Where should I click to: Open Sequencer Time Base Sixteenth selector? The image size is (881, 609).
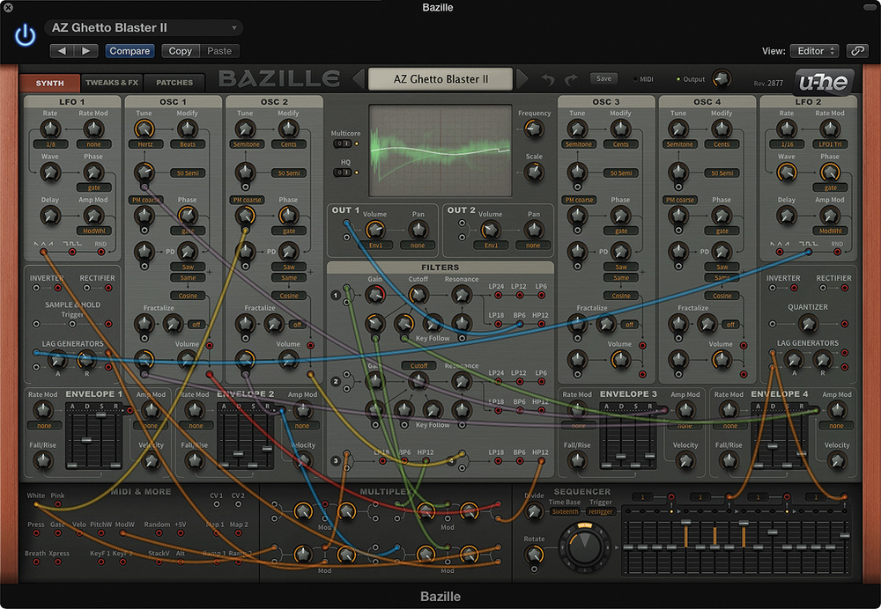(565, 512)
